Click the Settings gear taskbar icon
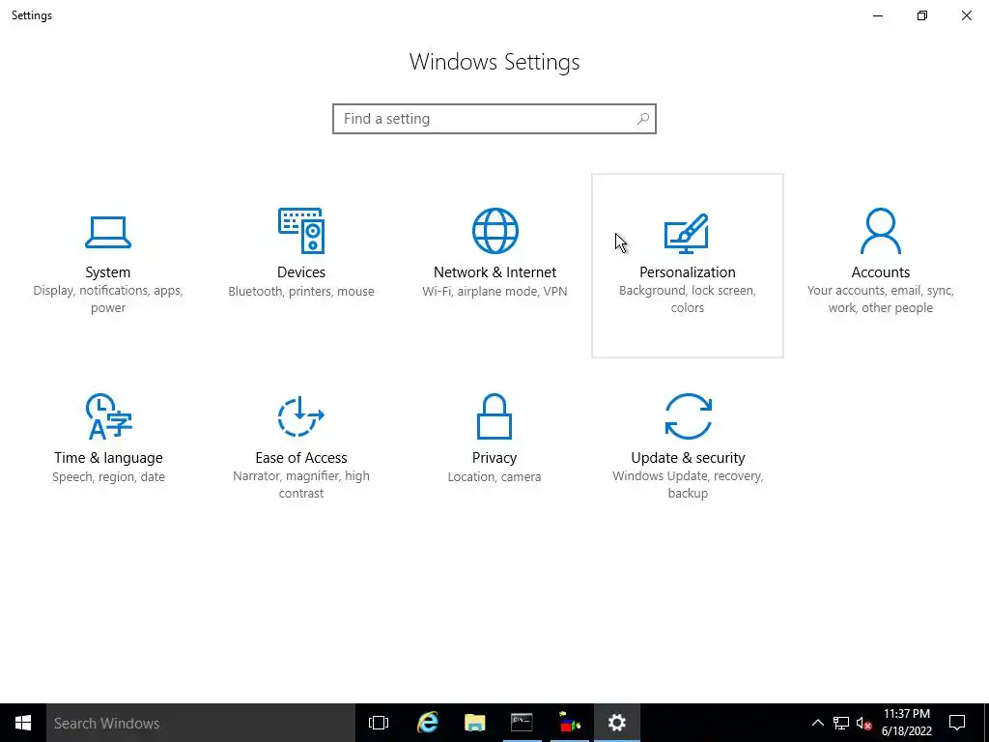Image resolution: width=989 pixels, height=742 pixels. click(x=617, y=723)
